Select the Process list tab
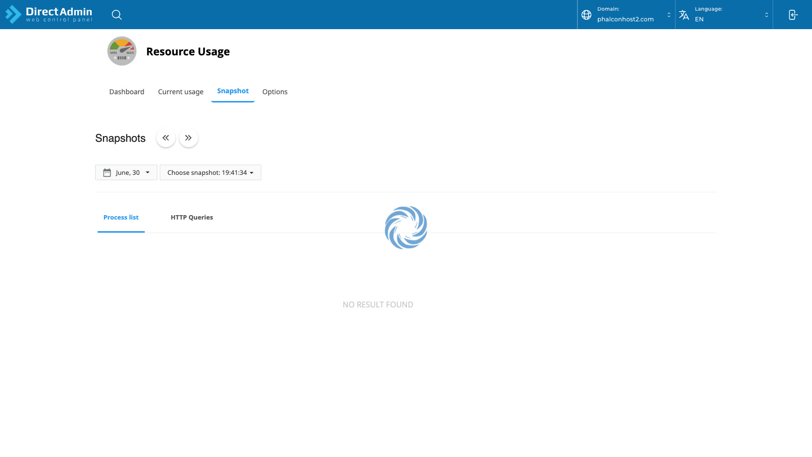The height and width of the screenshot is (457, 812). (x=121, y=218)
